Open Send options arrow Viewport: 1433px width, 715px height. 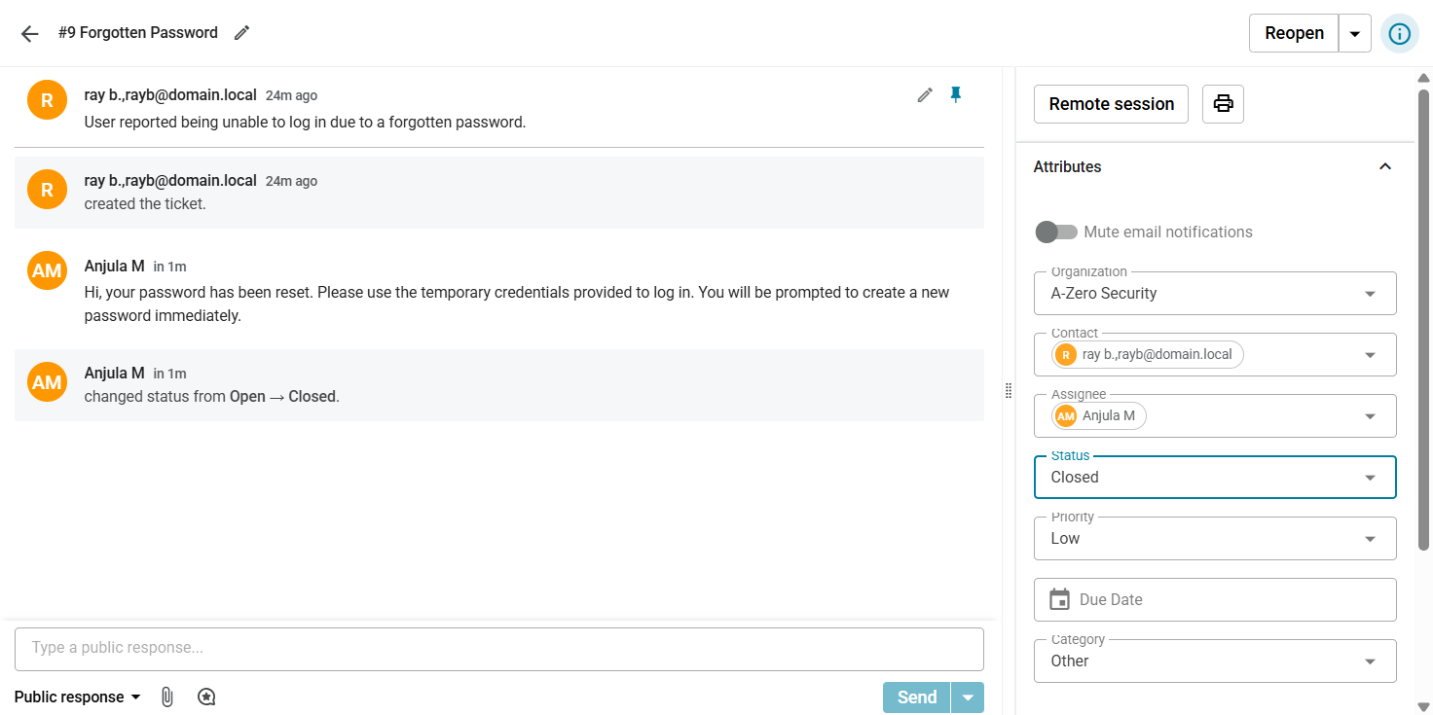968,697
